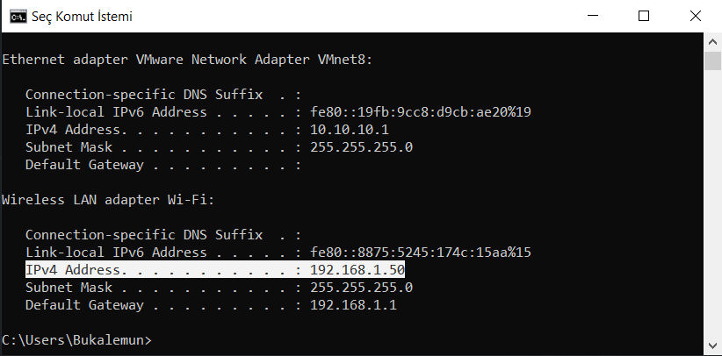Click the Wi-Fi Subnet Mask line
The height and width of the screenshot is (356, 722).
click(x=220, y=288)
